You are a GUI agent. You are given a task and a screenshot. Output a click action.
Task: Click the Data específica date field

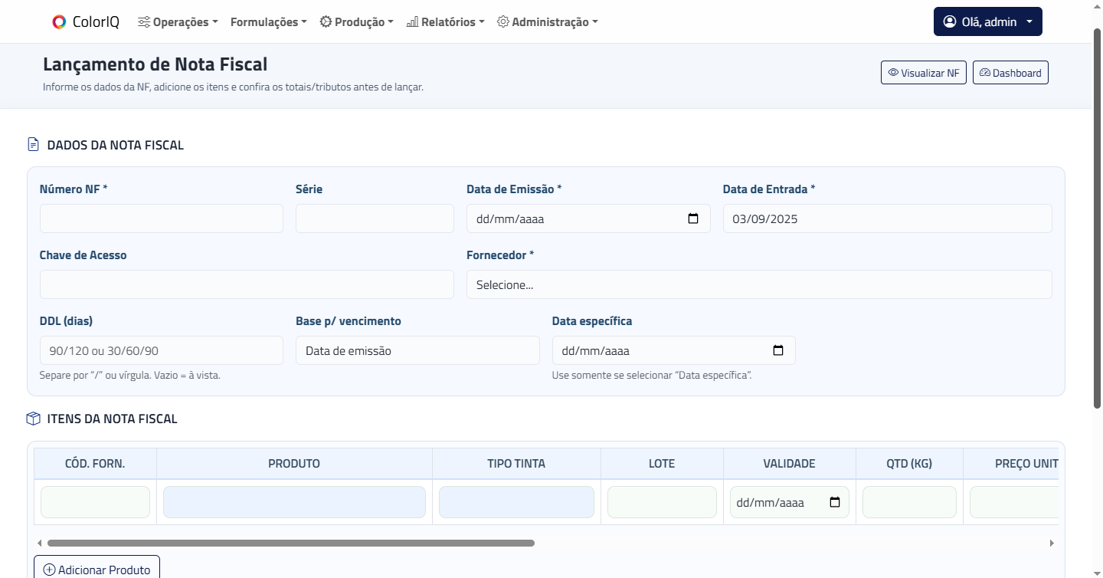pos(674,350)
